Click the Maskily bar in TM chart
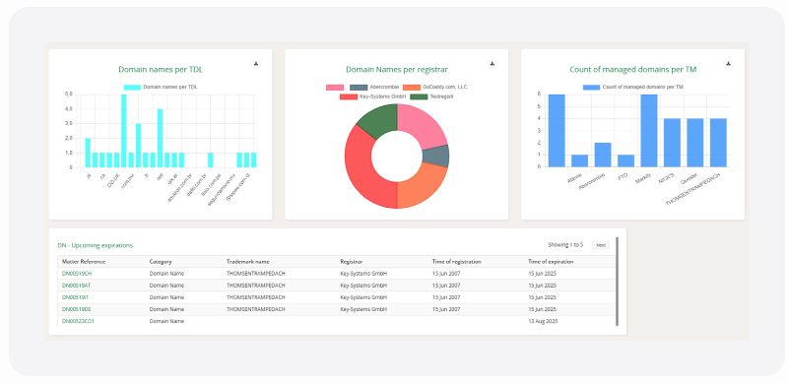 tap(649, 131)
